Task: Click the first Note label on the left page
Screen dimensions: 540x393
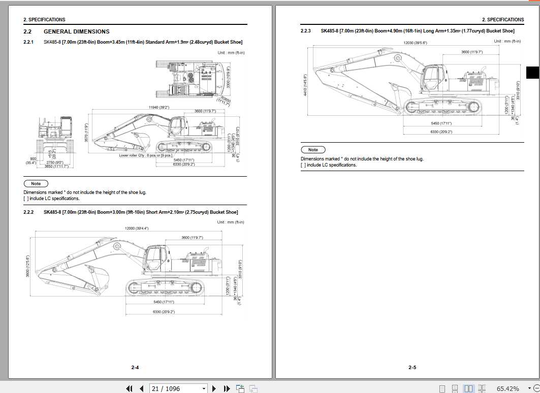Action: (36, 184)
